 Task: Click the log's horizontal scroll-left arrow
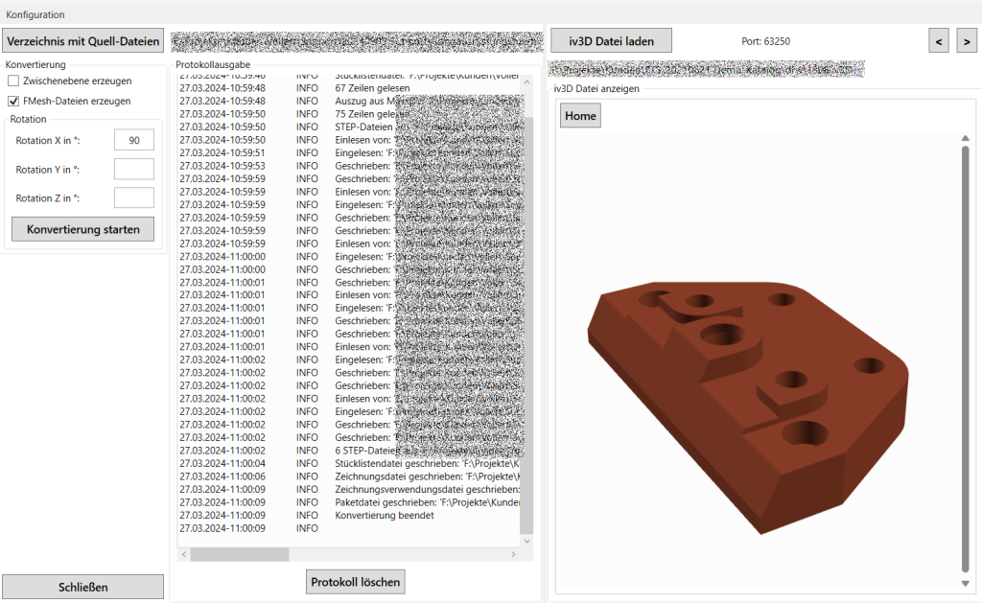tap(182, 554)
